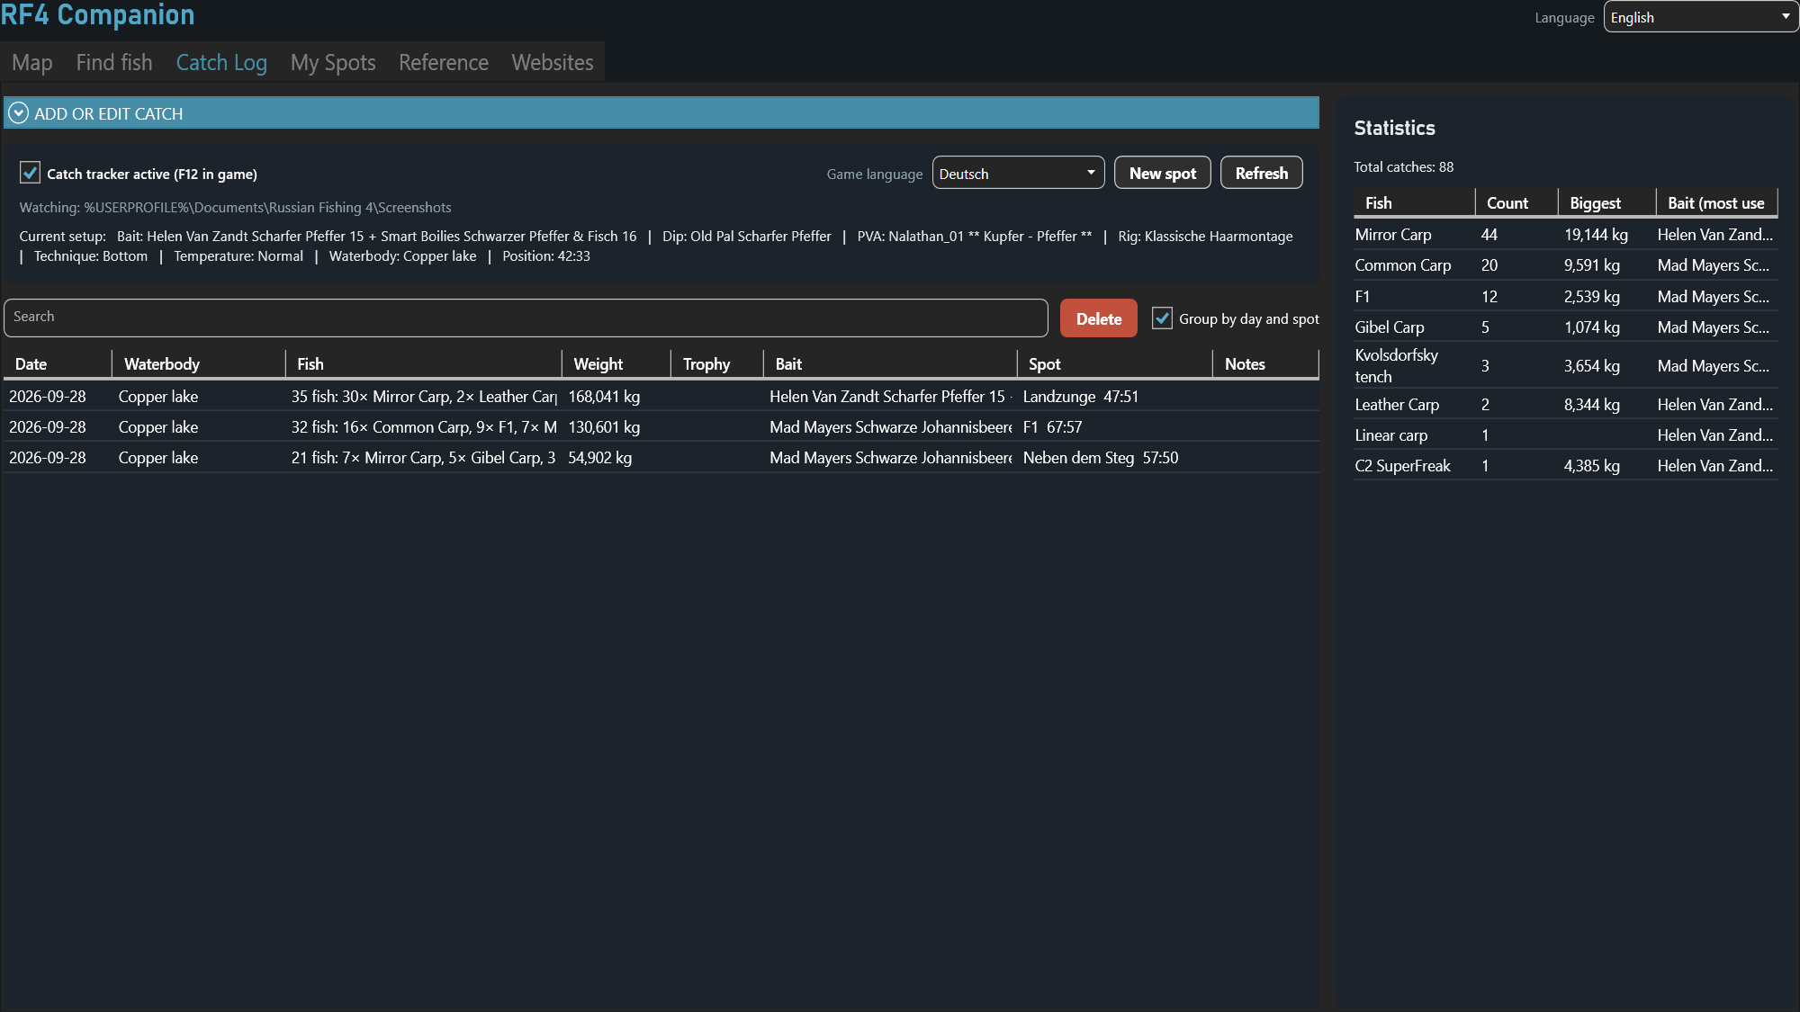Sort catch log by Weight column header
Viewport: 1800px width, 1012px height.
pyautogui.click(x=616, y=364)
